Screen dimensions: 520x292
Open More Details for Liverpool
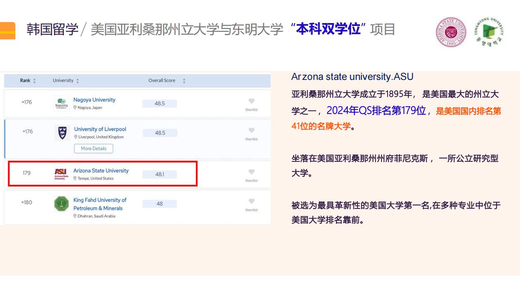point(93,148)
